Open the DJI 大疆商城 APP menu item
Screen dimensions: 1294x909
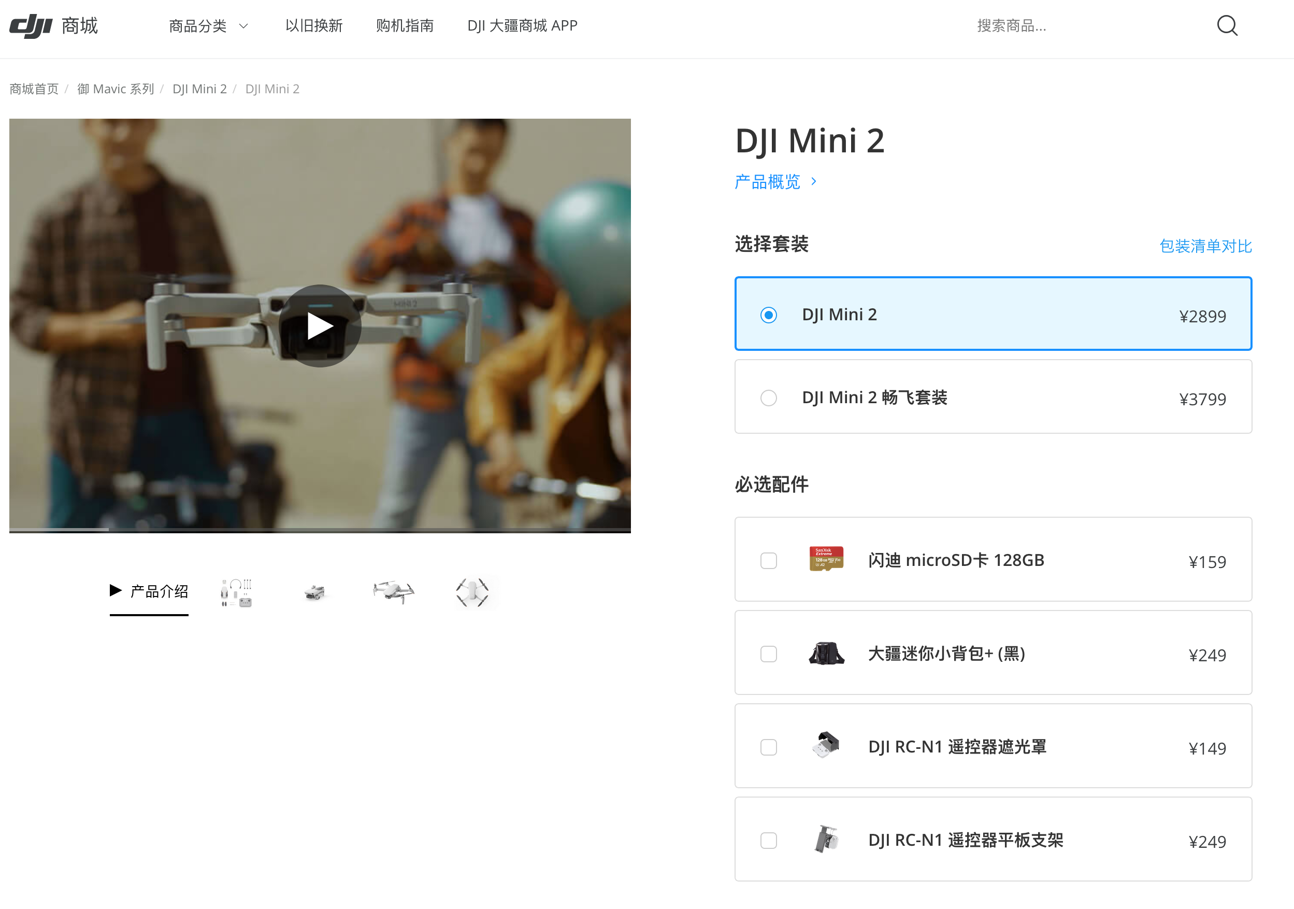pos(522,26)
